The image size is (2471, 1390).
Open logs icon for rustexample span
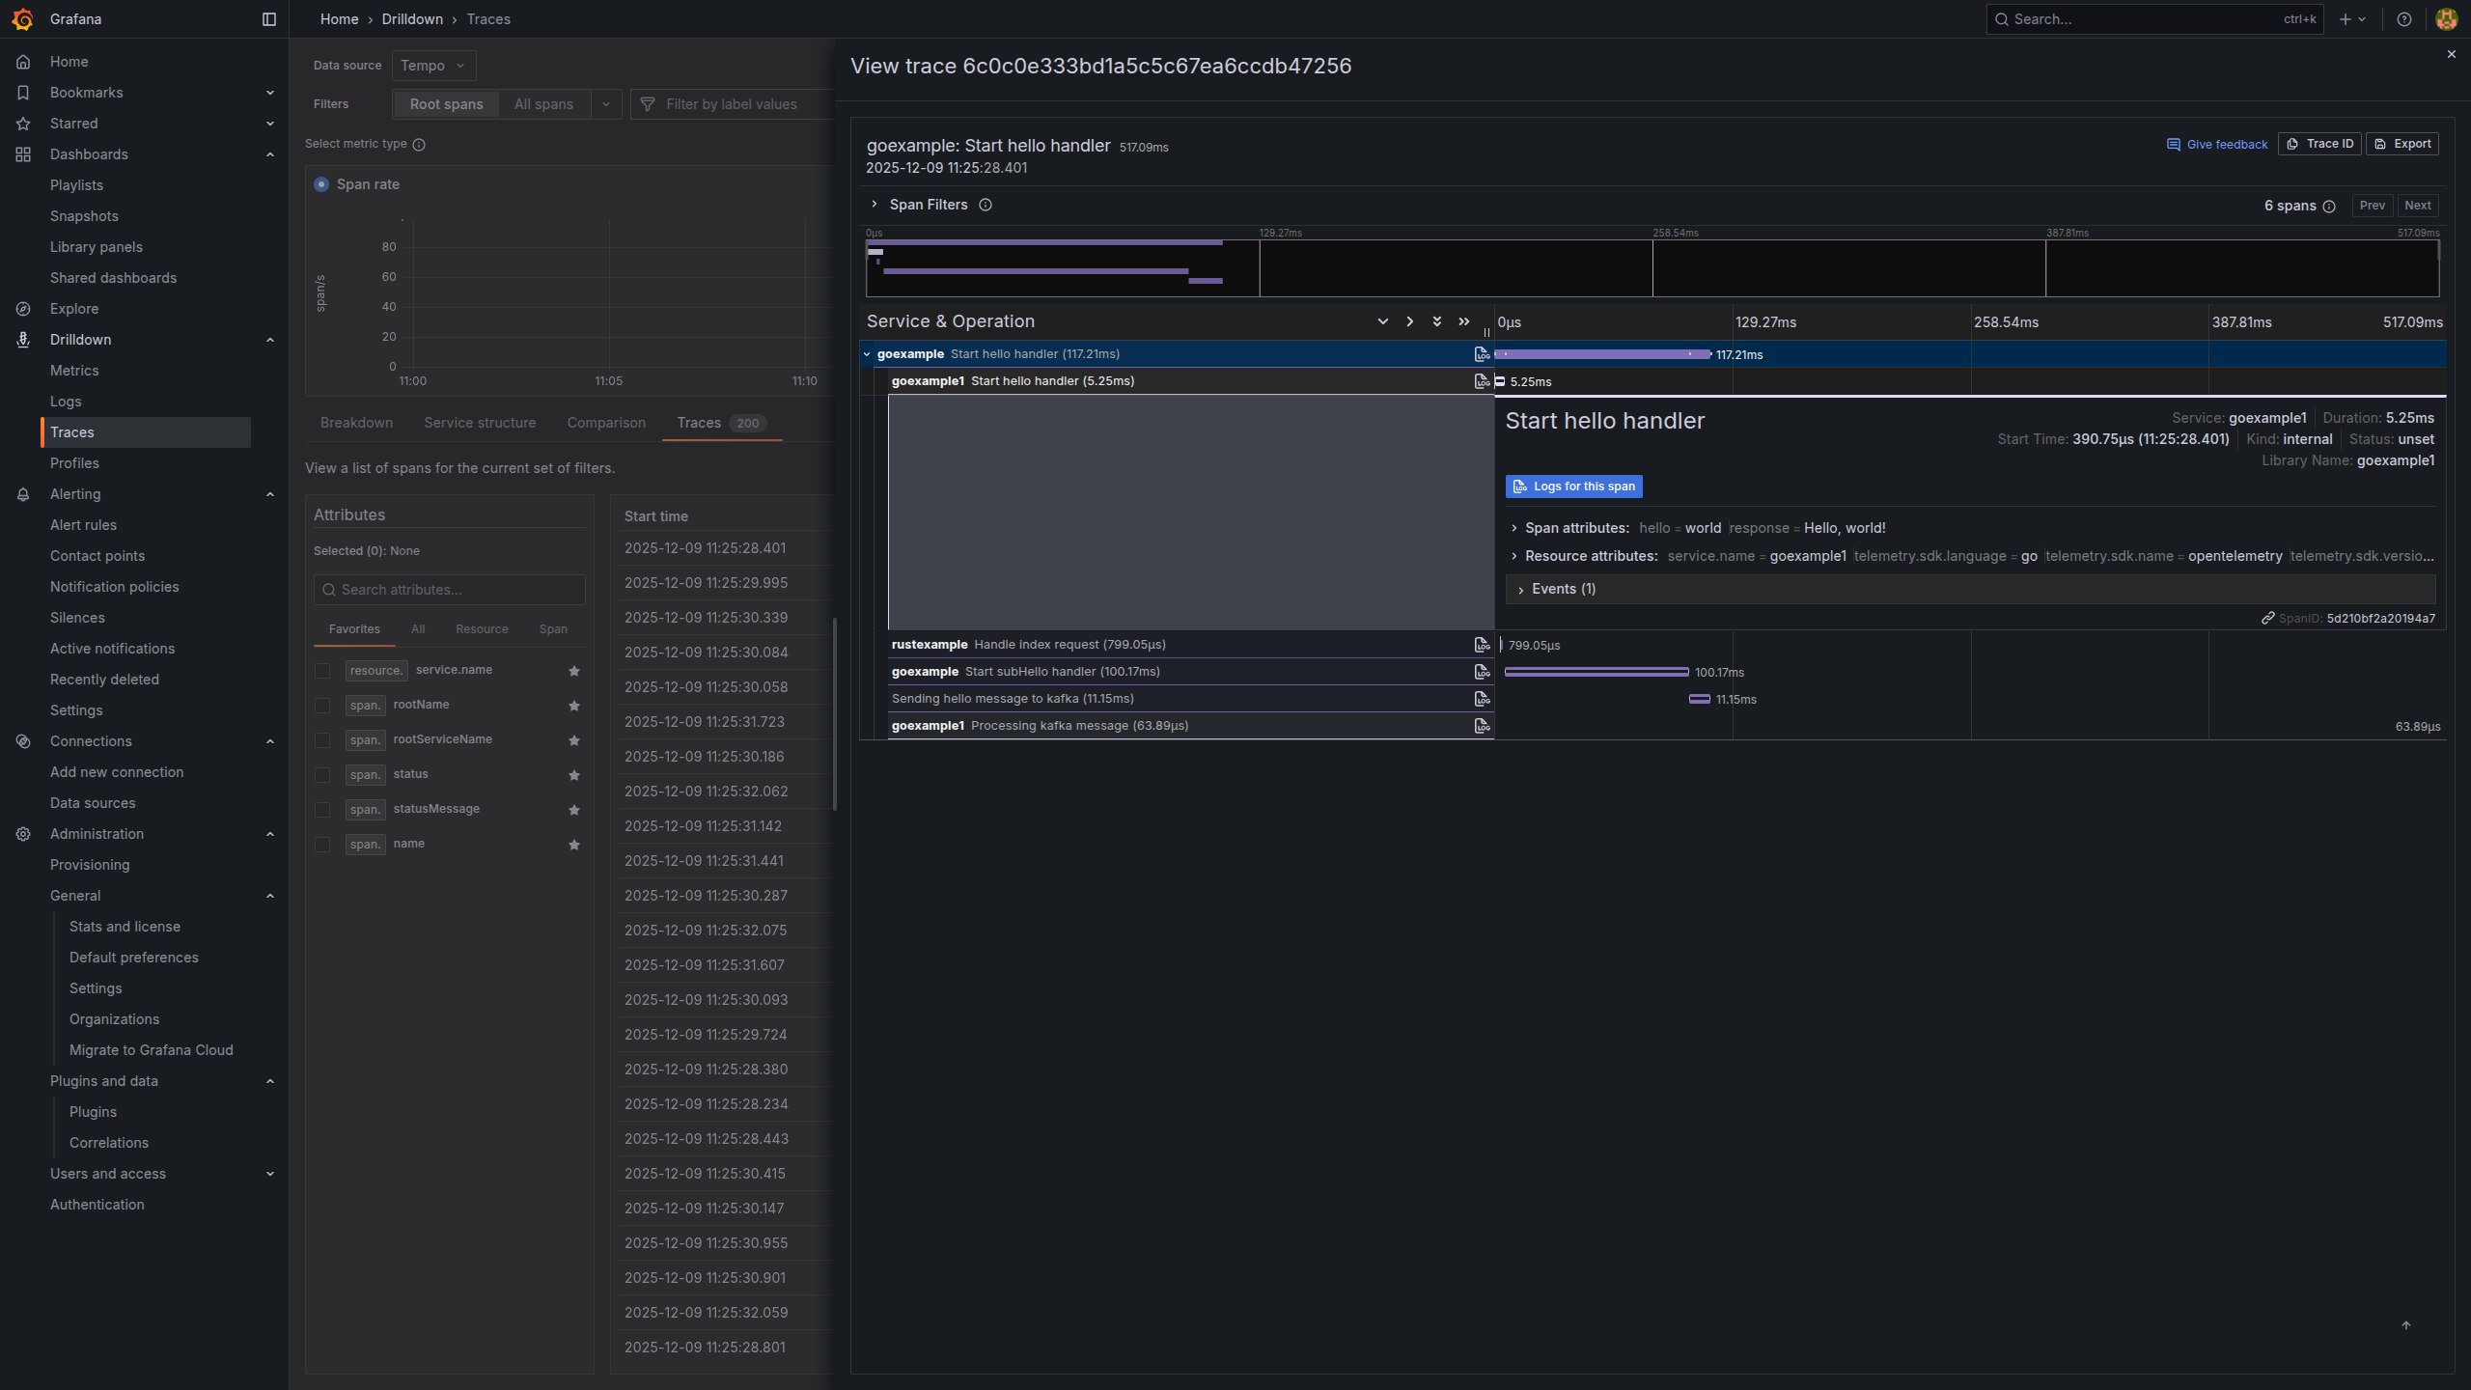[x=1482, y=645]
